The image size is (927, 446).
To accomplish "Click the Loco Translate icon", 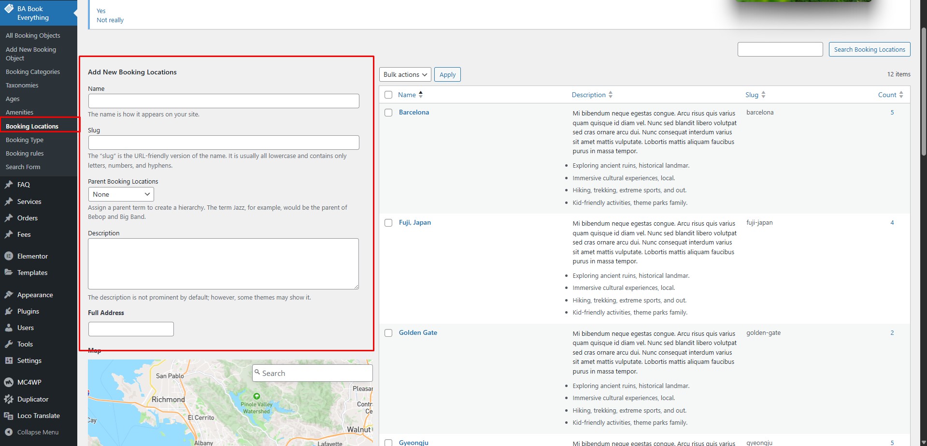I will (9, 416).
